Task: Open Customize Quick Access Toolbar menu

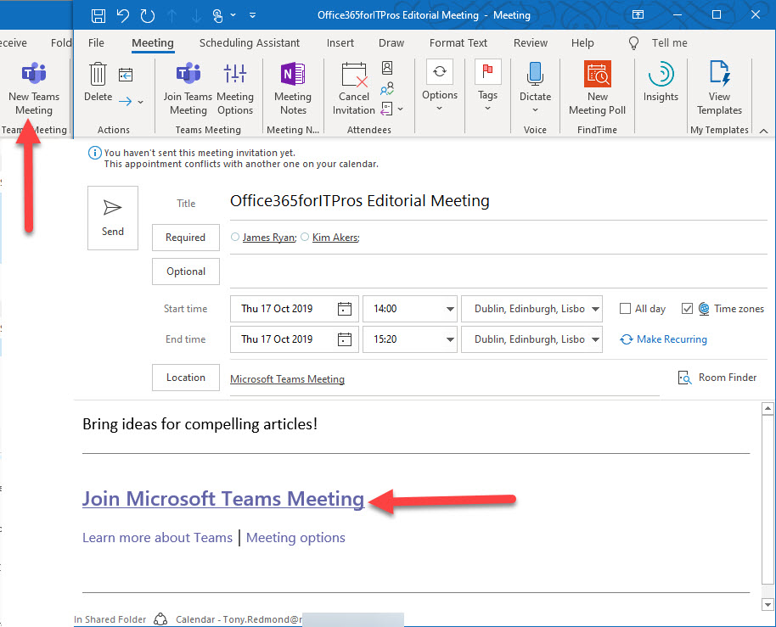Action: (252, 15)
